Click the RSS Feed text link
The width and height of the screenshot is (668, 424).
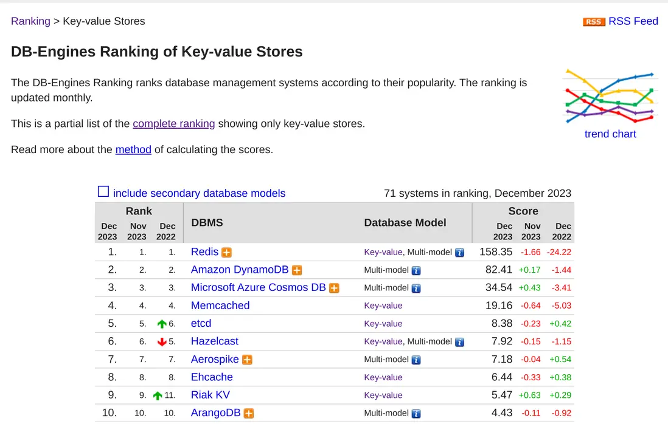(x=633, y=21)
